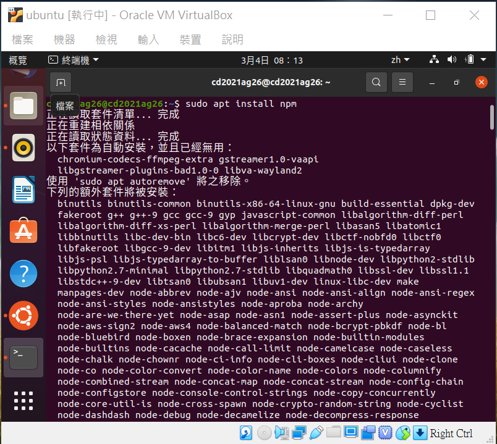The image size is (497, 444).
Task: Open the 機器 menu
Action: click(64, 40)
